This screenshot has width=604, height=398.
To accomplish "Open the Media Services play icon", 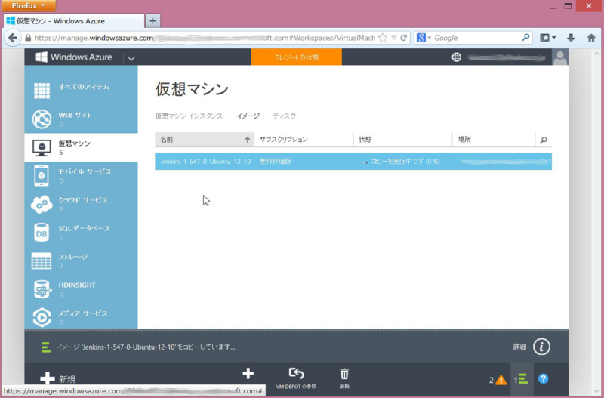I will (42, 317).
